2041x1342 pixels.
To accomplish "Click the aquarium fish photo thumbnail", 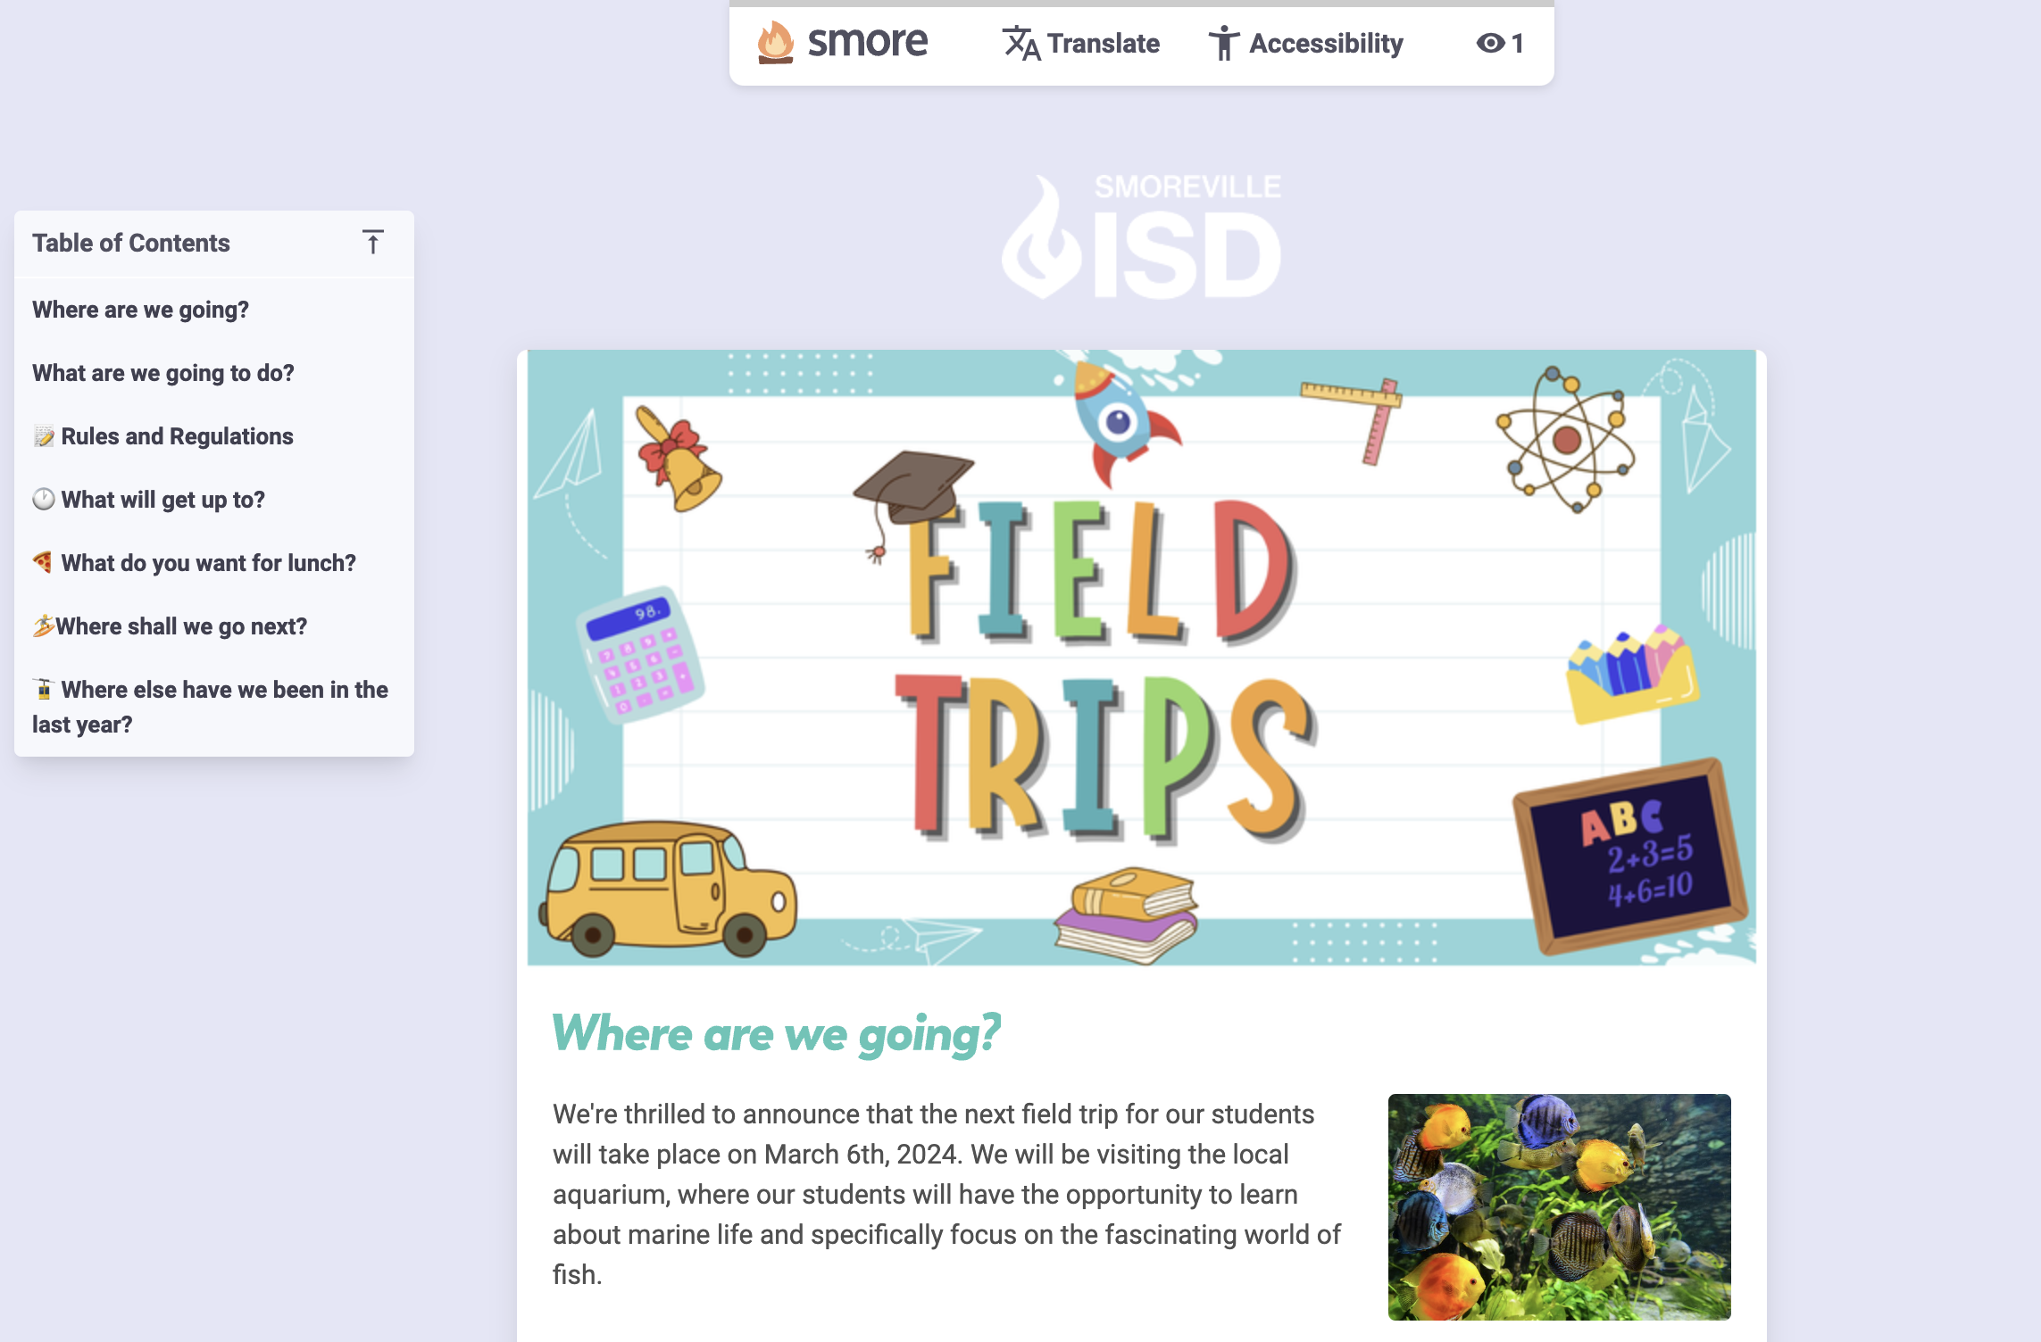I will (x=1559, y=1206).
